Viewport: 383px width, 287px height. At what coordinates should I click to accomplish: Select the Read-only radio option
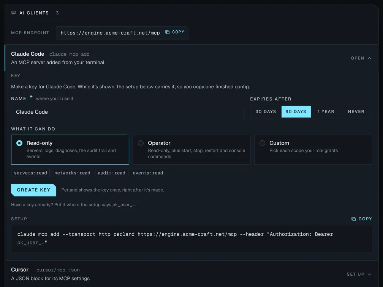pyautogui.click(x=19, y=143)
